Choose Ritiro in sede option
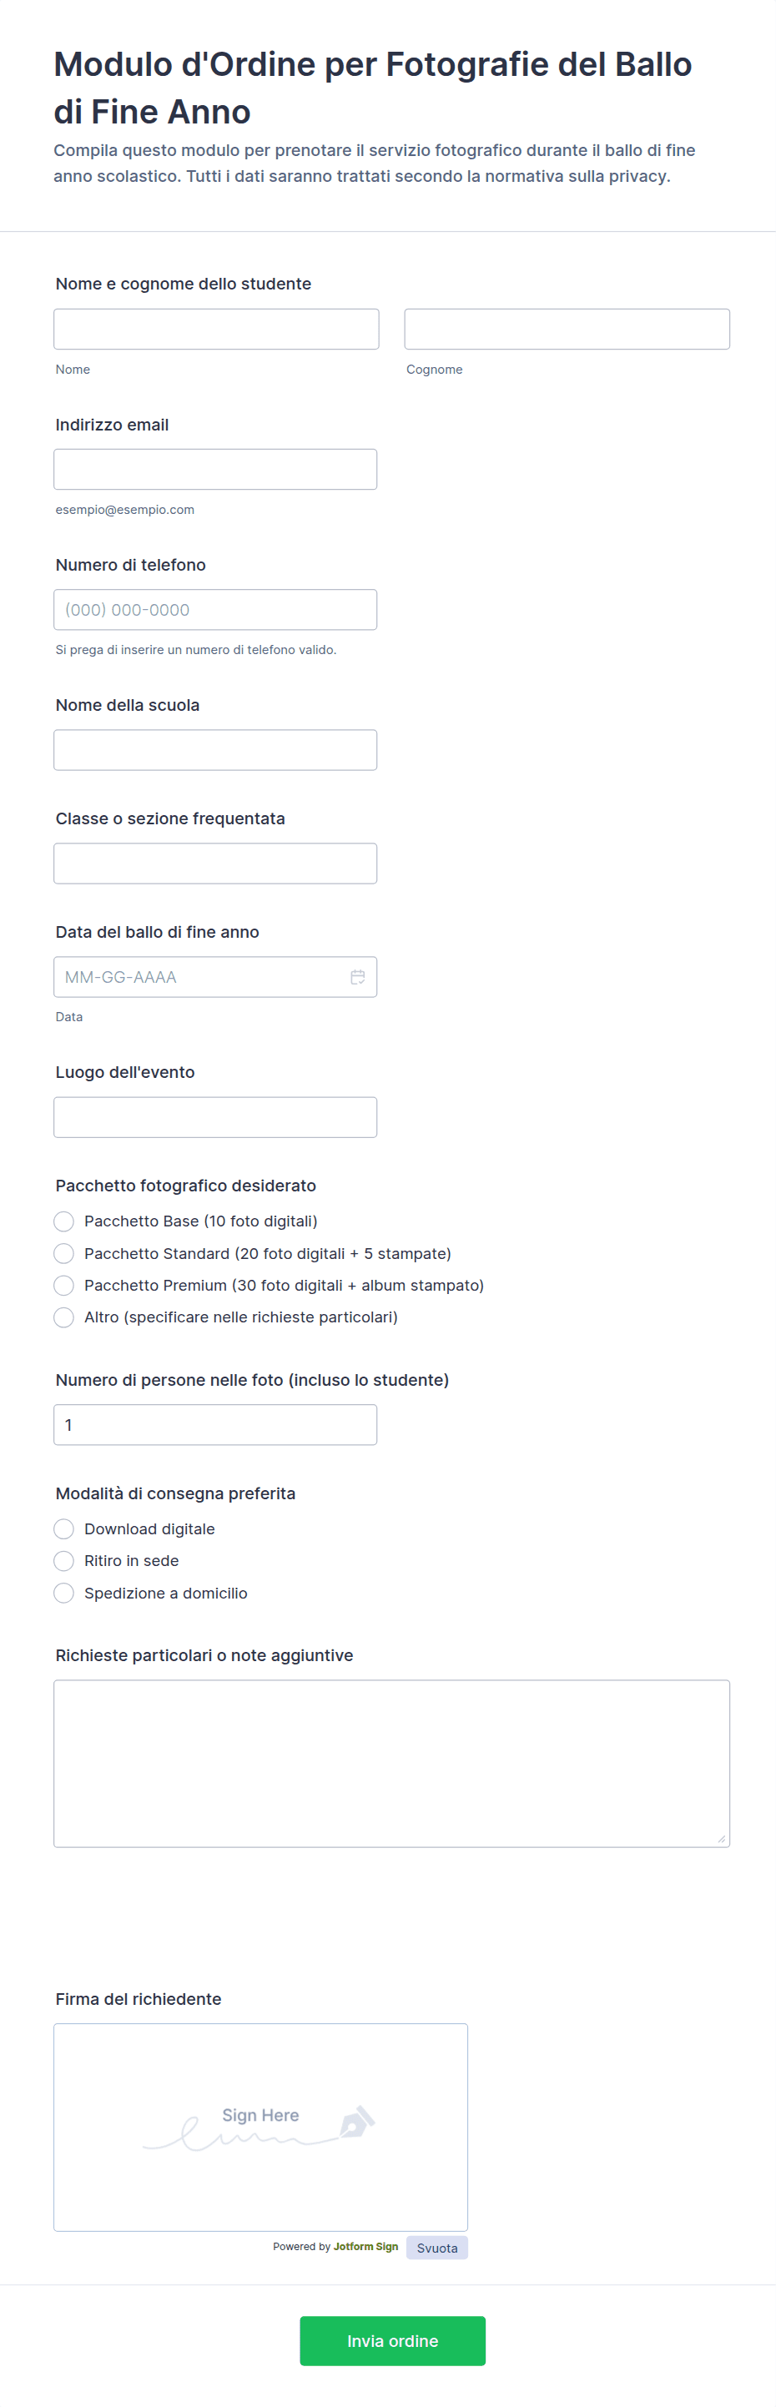Image resolution: width=776 pixels, height=2407 pixels. tap(64, 1560)
